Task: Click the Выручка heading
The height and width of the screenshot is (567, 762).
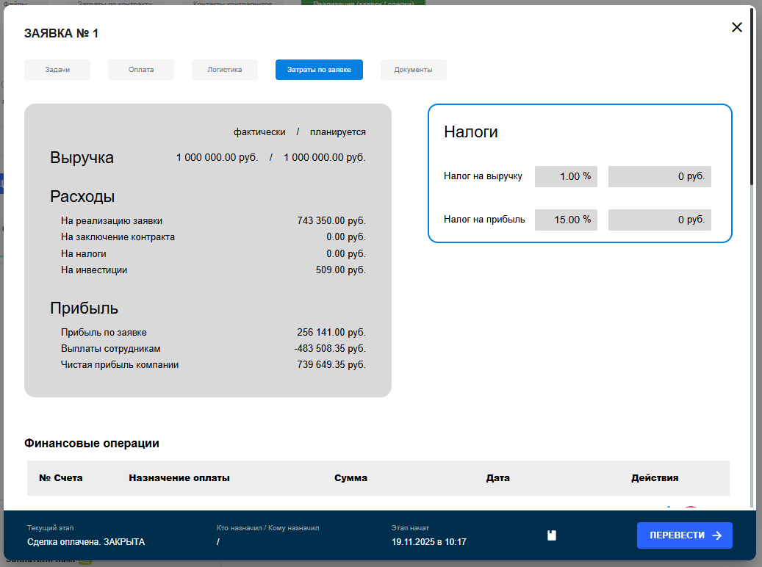Action: click(x=82, y=157)
